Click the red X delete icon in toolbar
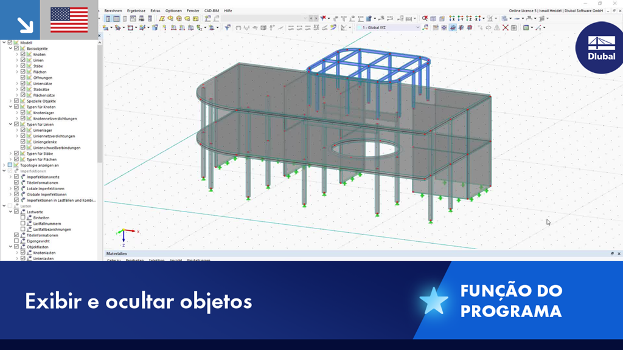 (x=505, y=26)
